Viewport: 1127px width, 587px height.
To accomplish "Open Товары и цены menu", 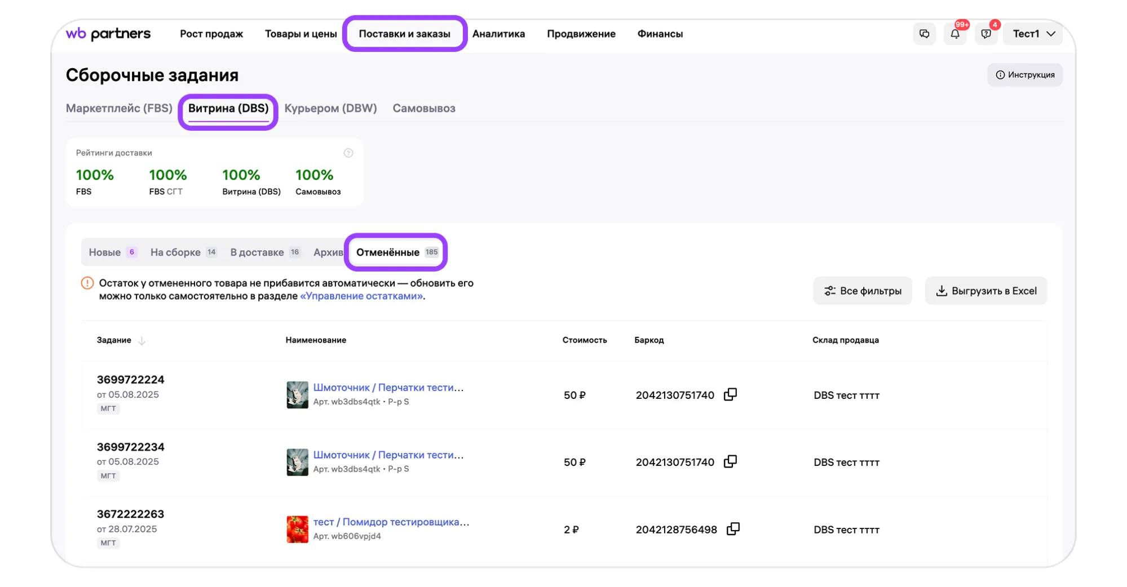I will click(300, 34).
